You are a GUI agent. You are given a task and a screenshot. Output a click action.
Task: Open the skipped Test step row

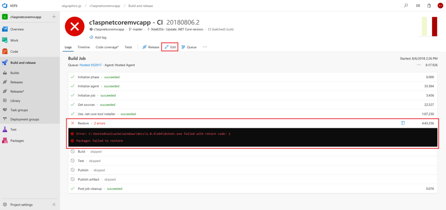tap(253, 161)
